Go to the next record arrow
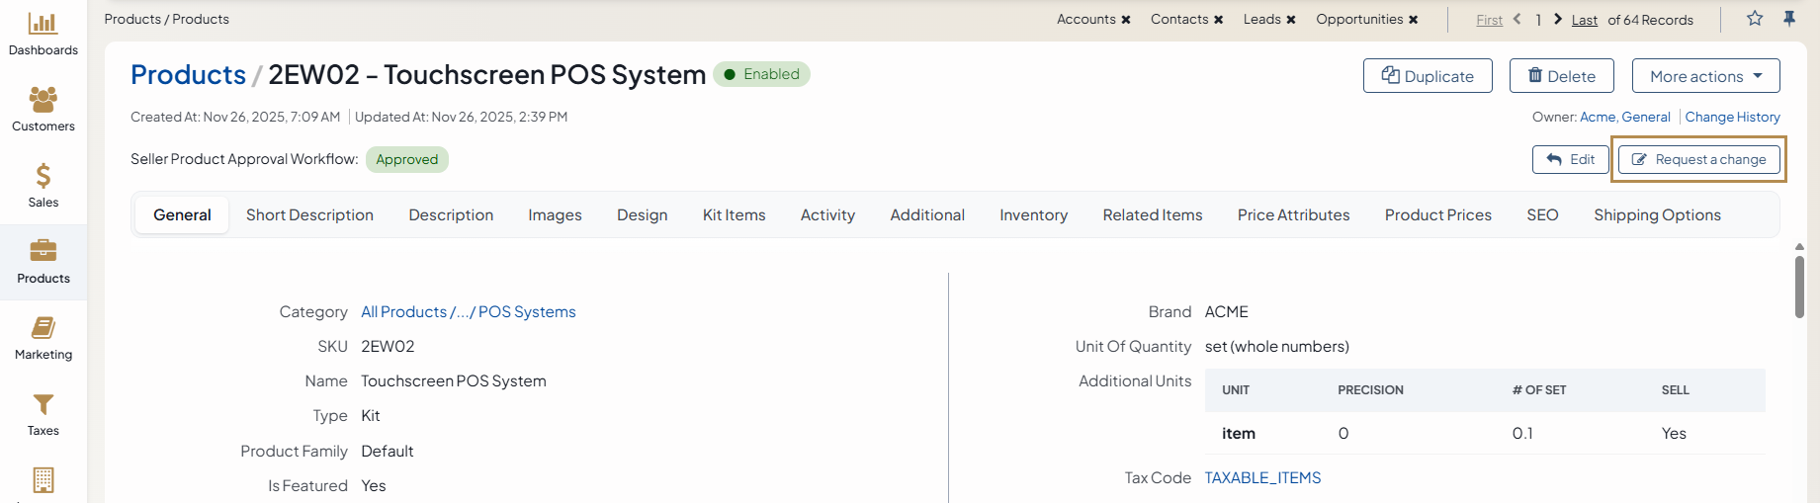 (x=1558, y=19)
